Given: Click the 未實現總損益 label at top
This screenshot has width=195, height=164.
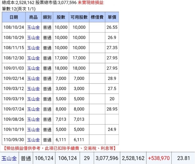Looking at the screenshot, I should pyautogui.click(x=91, y=2).
